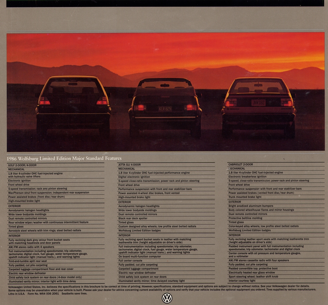Click the JNW 082 license plate
This screenshot has width=328, height=305.
pos(258,102)
